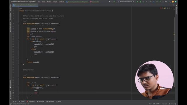The height and width of the screenshot is (105, 187).
Task: Click the red error count indicator
Action: pos(162,8)
